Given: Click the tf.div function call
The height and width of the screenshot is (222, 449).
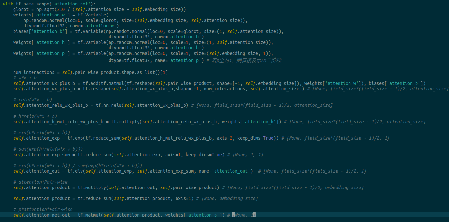Looking at the screenshot, I should pyautogui.click(x=75, y=171).
